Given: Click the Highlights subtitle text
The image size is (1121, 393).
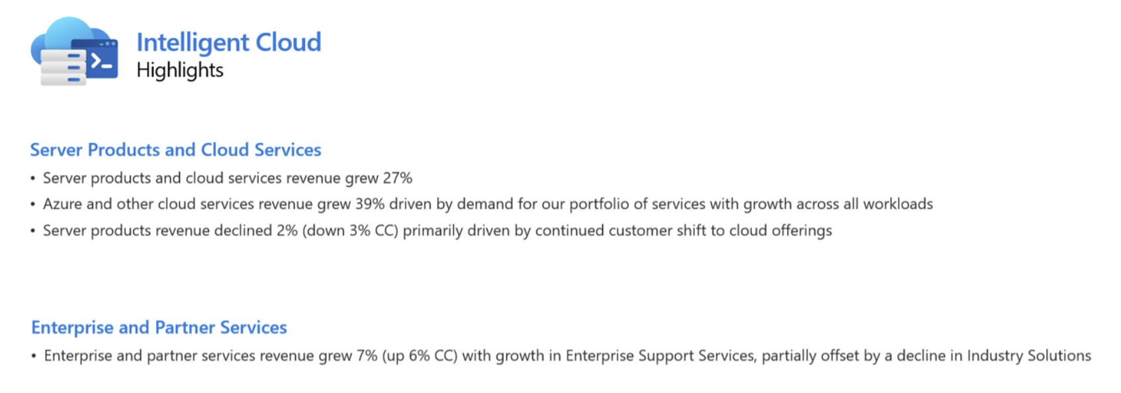Looking at the screenshot, I should [x=180, y=70].
